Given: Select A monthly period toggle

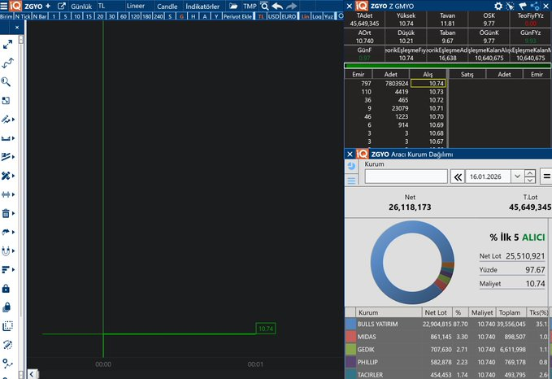Looking at the screenshot, I should point(205,16).
